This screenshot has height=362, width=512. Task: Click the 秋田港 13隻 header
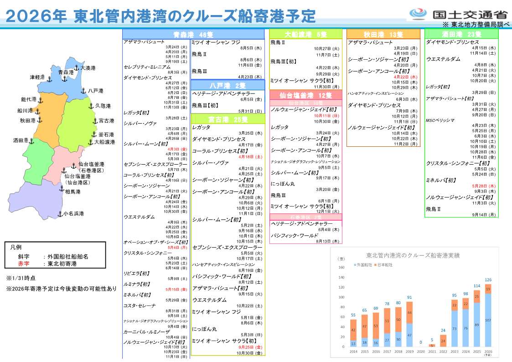coord(383,34)
